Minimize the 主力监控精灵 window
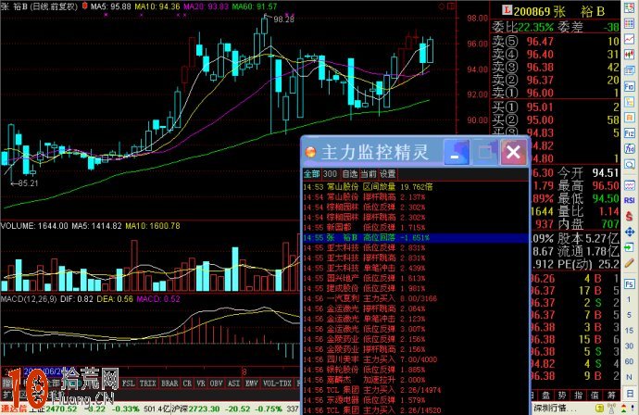Viewport: 639px width, 415px height. coord(456,153)
